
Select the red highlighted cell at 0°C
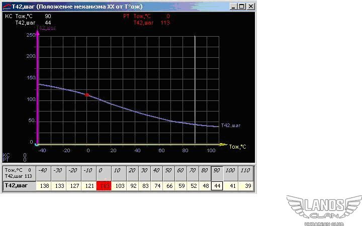pos(105,186)
